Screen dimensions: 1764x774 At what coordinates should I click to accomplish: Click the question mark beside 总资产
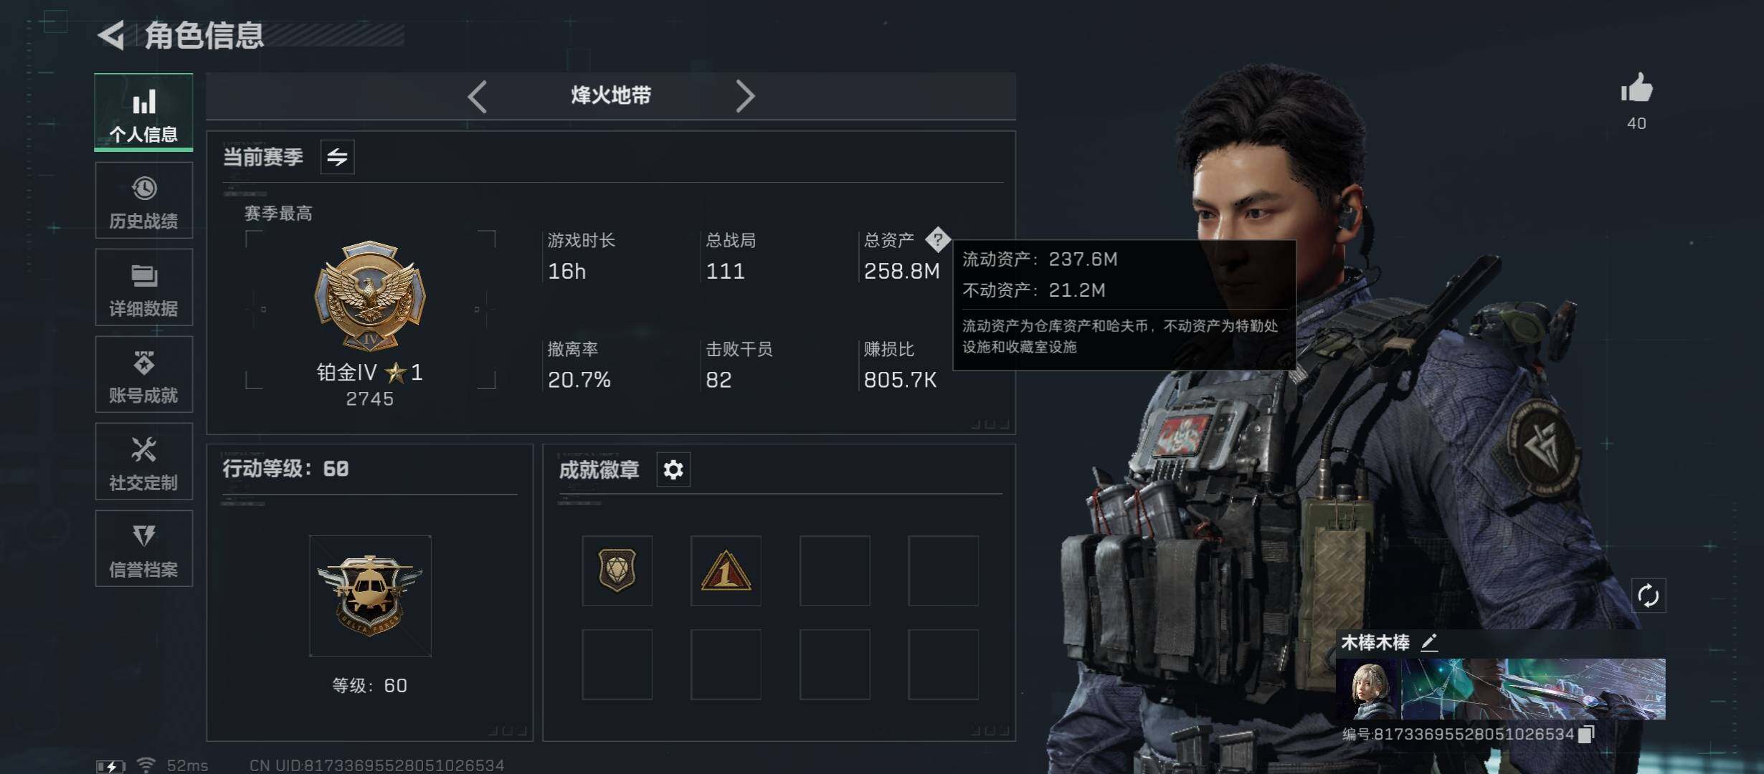click(937, 239)
